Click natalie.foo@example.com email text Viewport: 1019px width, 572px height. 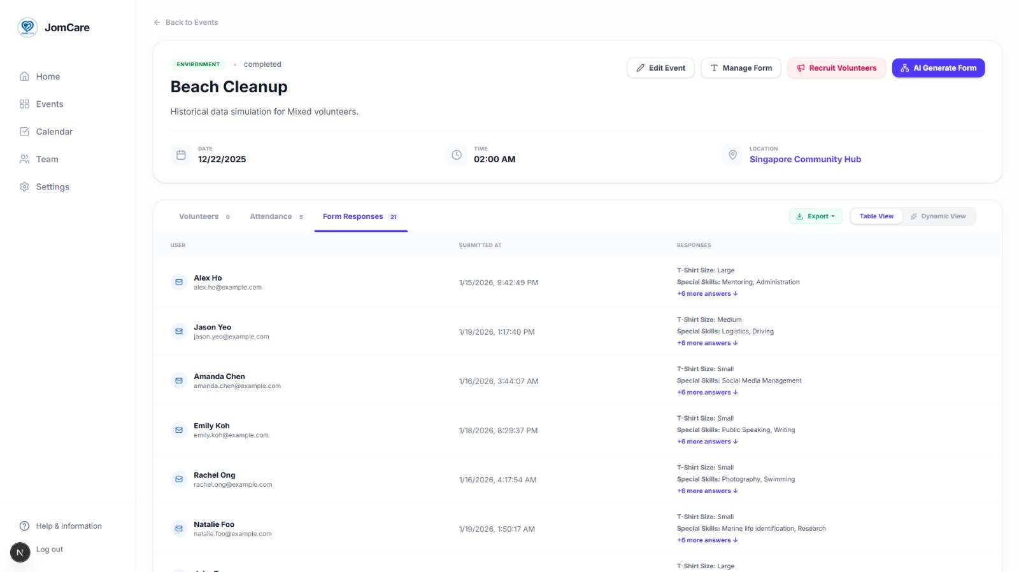tap(232, 534)
